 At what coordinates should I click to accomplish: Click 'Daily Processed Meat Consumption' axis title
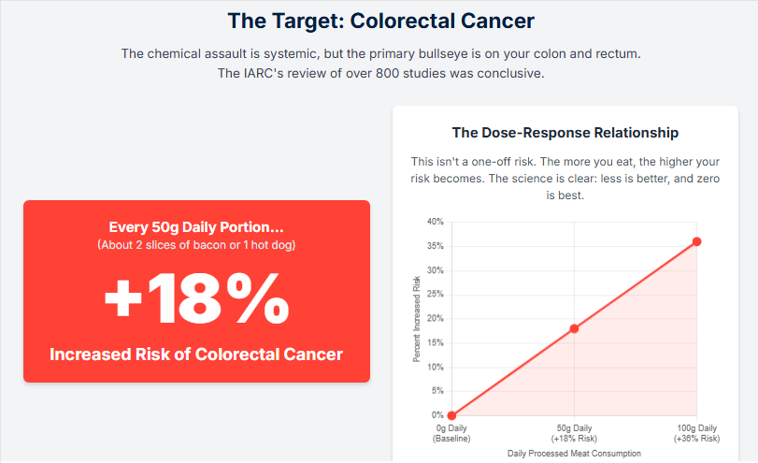[x=574, y=453]
